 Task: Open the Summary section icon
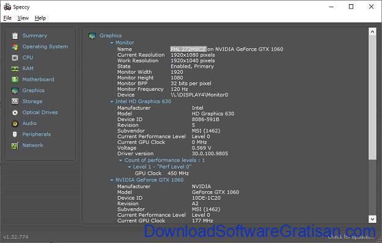(15, 36)
